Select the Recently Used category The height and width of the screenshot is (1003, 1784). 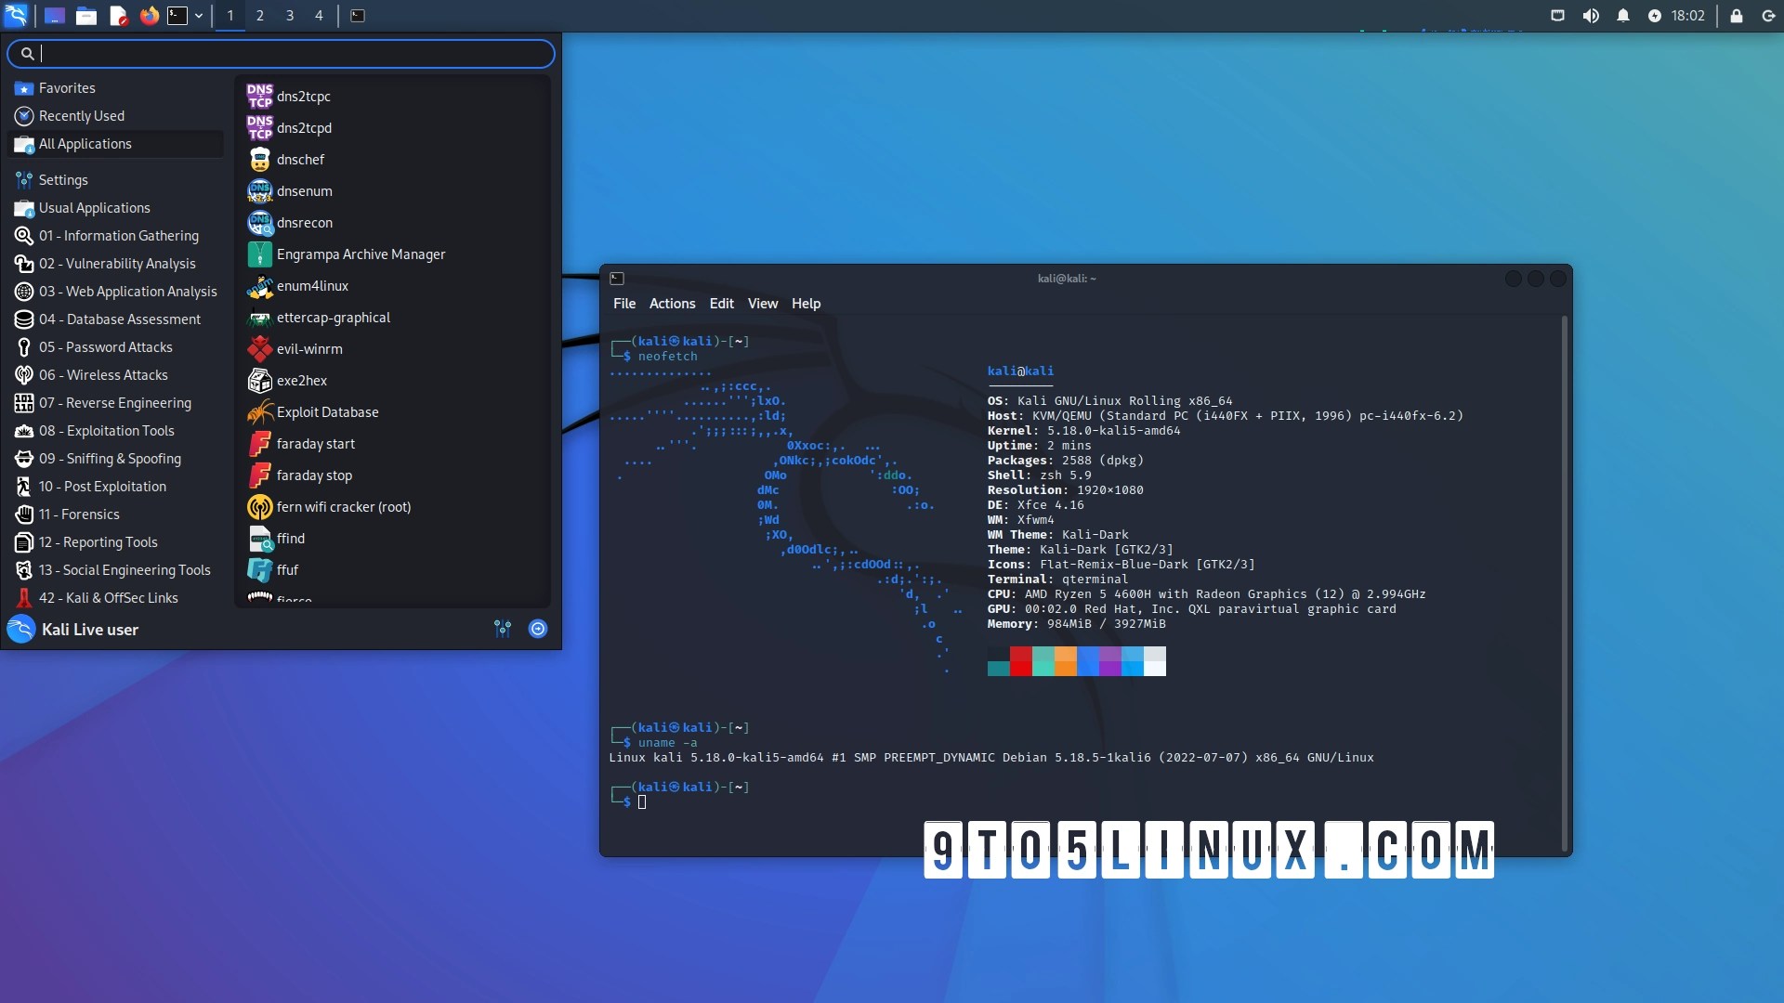tap(82, 115)
